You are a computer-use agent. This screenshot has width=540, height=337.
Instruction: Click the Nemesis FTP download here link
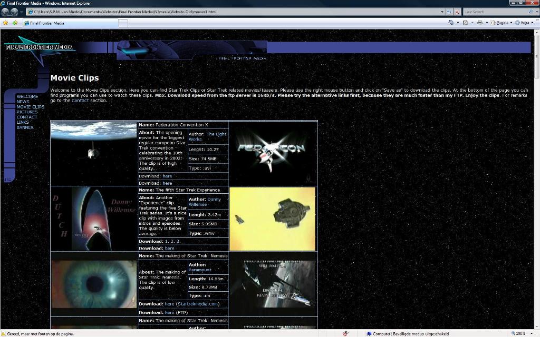169,313
